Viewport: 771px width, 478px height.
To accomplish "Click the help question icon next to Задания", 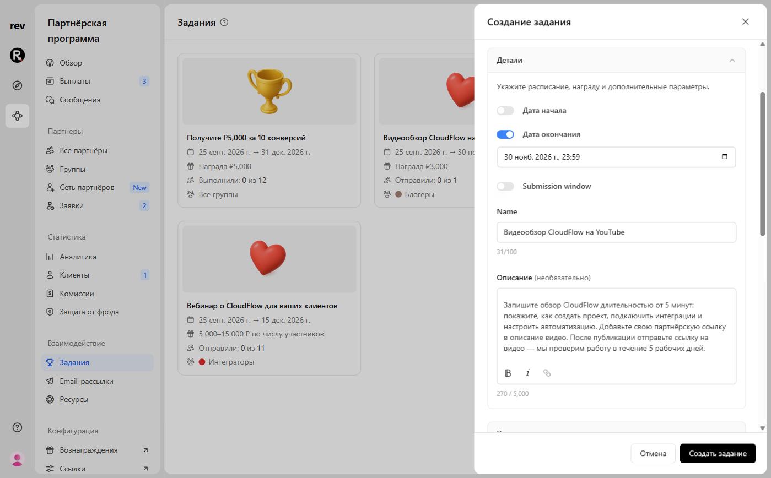I will pos(224,23).
